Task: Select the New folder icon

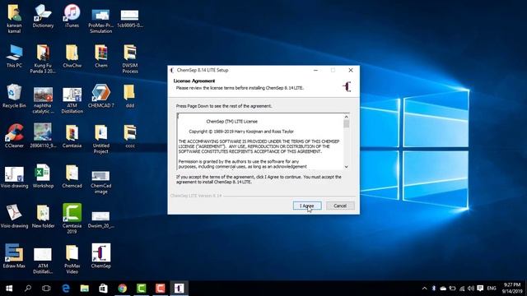Action: [x=43, y=216]
